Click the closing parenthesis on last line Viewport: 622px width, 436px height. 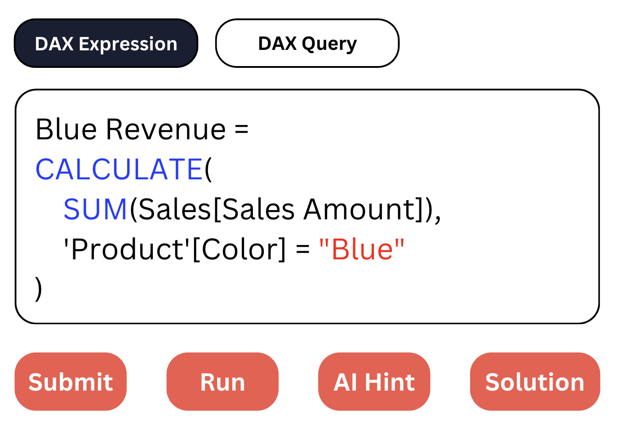click(x=39, y=289)
